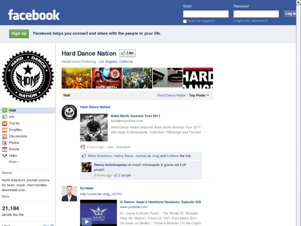Click the Facebook logo in header
Screen dimensions: 301x226
[x=34, y=15]
